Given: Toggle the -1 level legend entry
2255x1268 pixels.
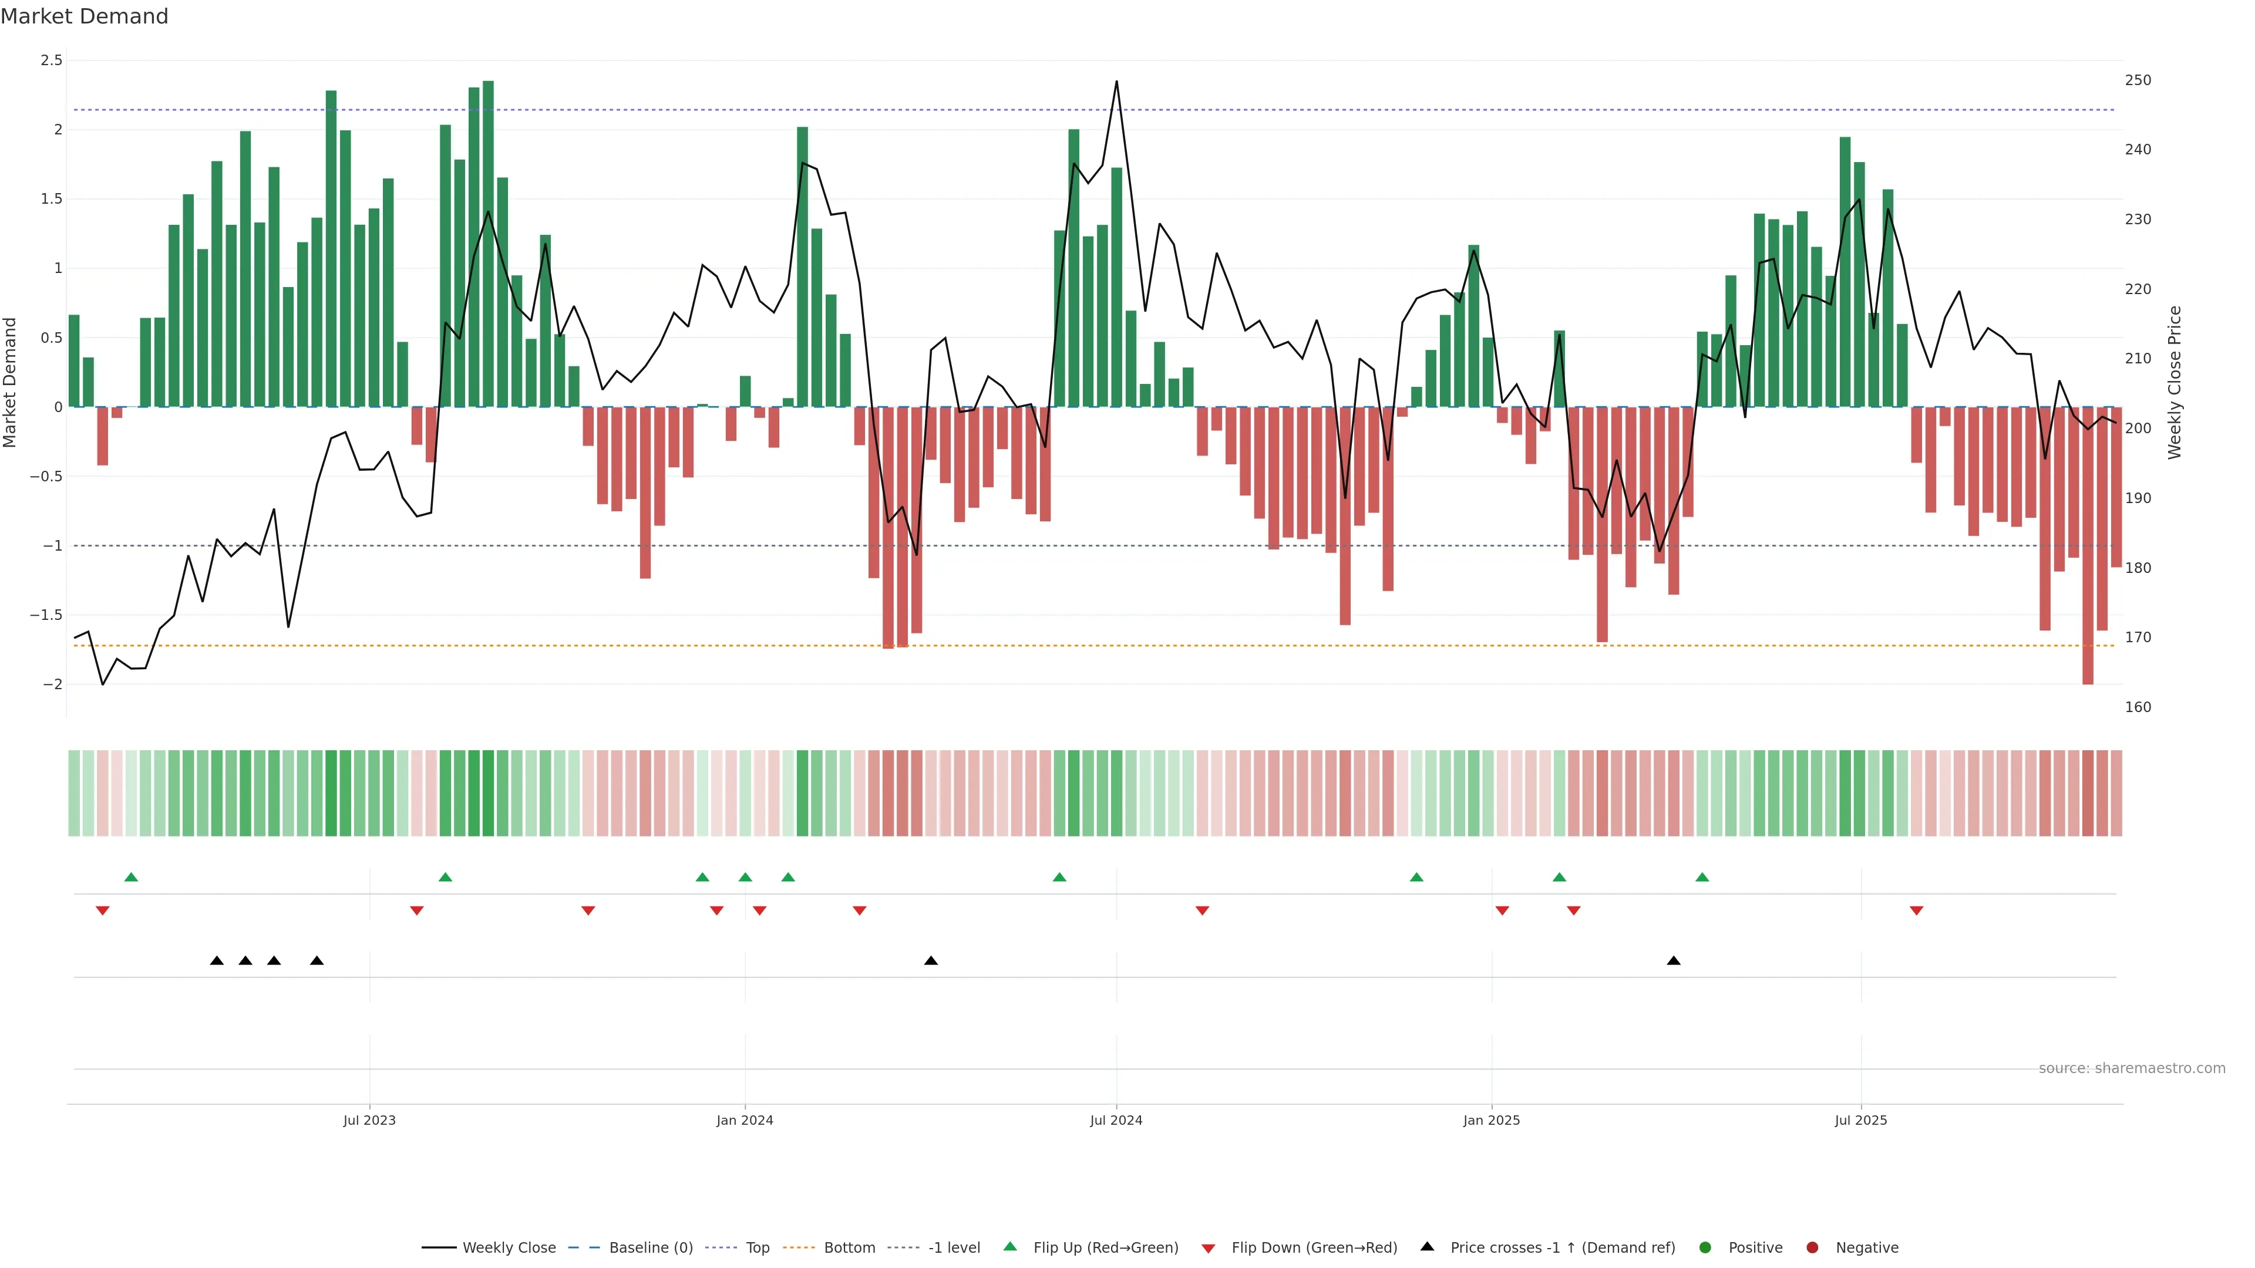Looking at the screenshot, I should (x=953, y=1248).
